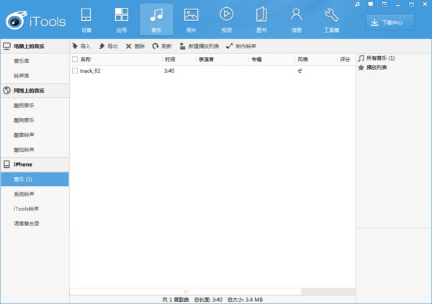This screenshot has width=432, height=304.
Task: Open the 视频 (Video) section
Action: (x=226, y=19)
